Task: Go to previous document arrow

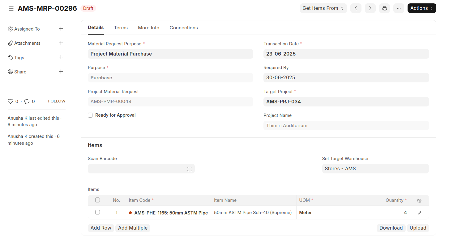Action: [x=356, y=8]
